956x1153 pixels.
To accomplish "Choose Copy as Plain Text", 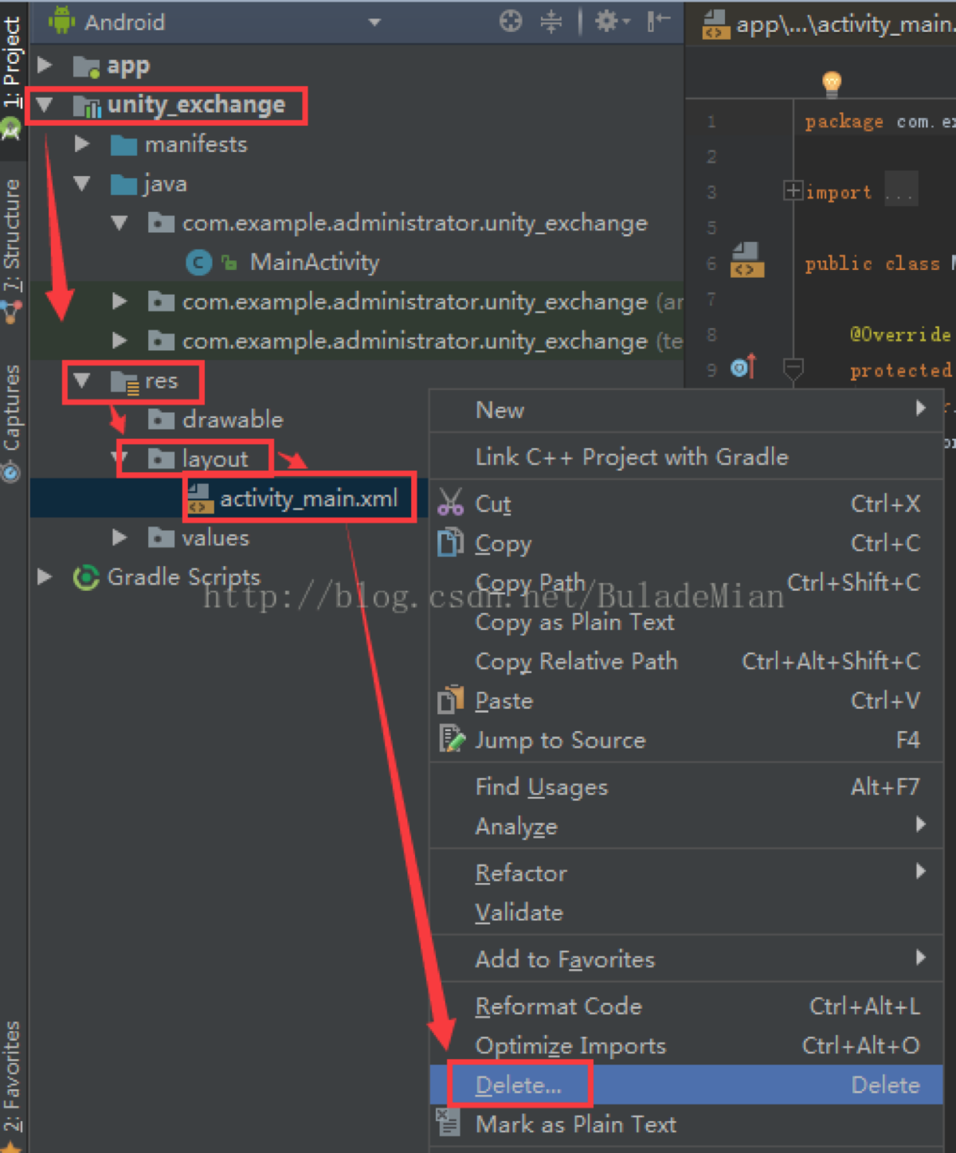I will pyautogui.click(x=686, y=622).
